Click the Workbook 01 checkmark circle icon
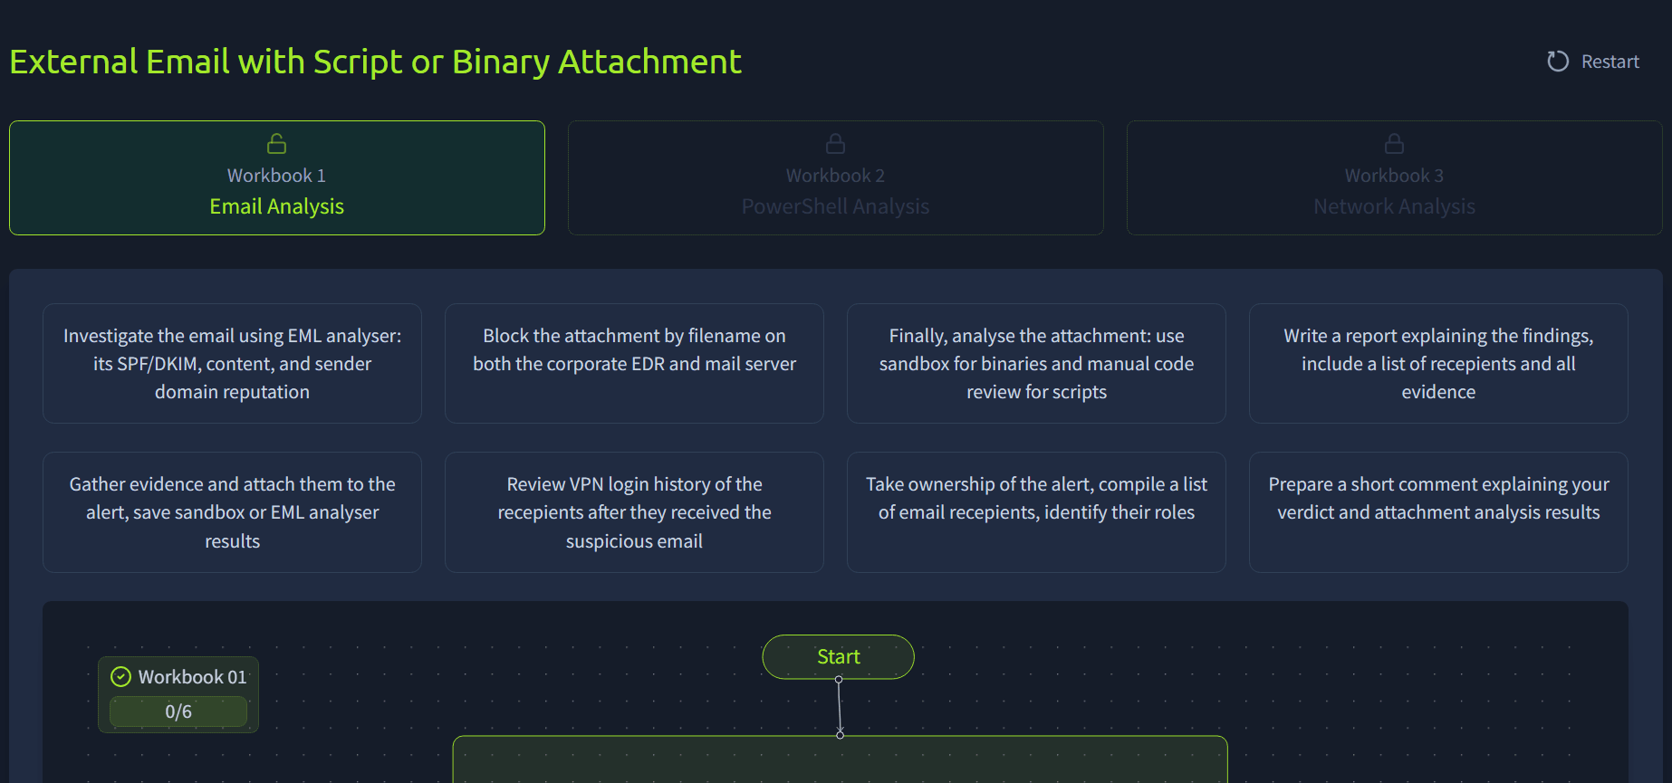Image resolution: width=1672 pixels, height=783 pixels. [120, 677]
